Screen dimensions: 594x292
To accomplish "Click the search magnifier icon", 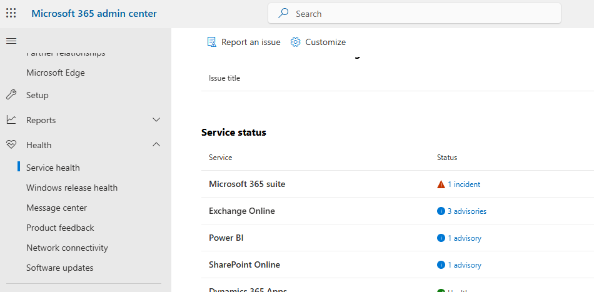I will point(283,13).
